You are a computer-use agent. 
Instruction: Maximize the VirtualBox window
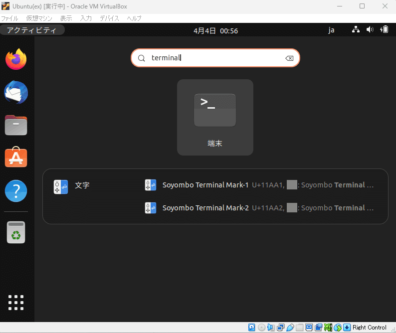[362, 6]
